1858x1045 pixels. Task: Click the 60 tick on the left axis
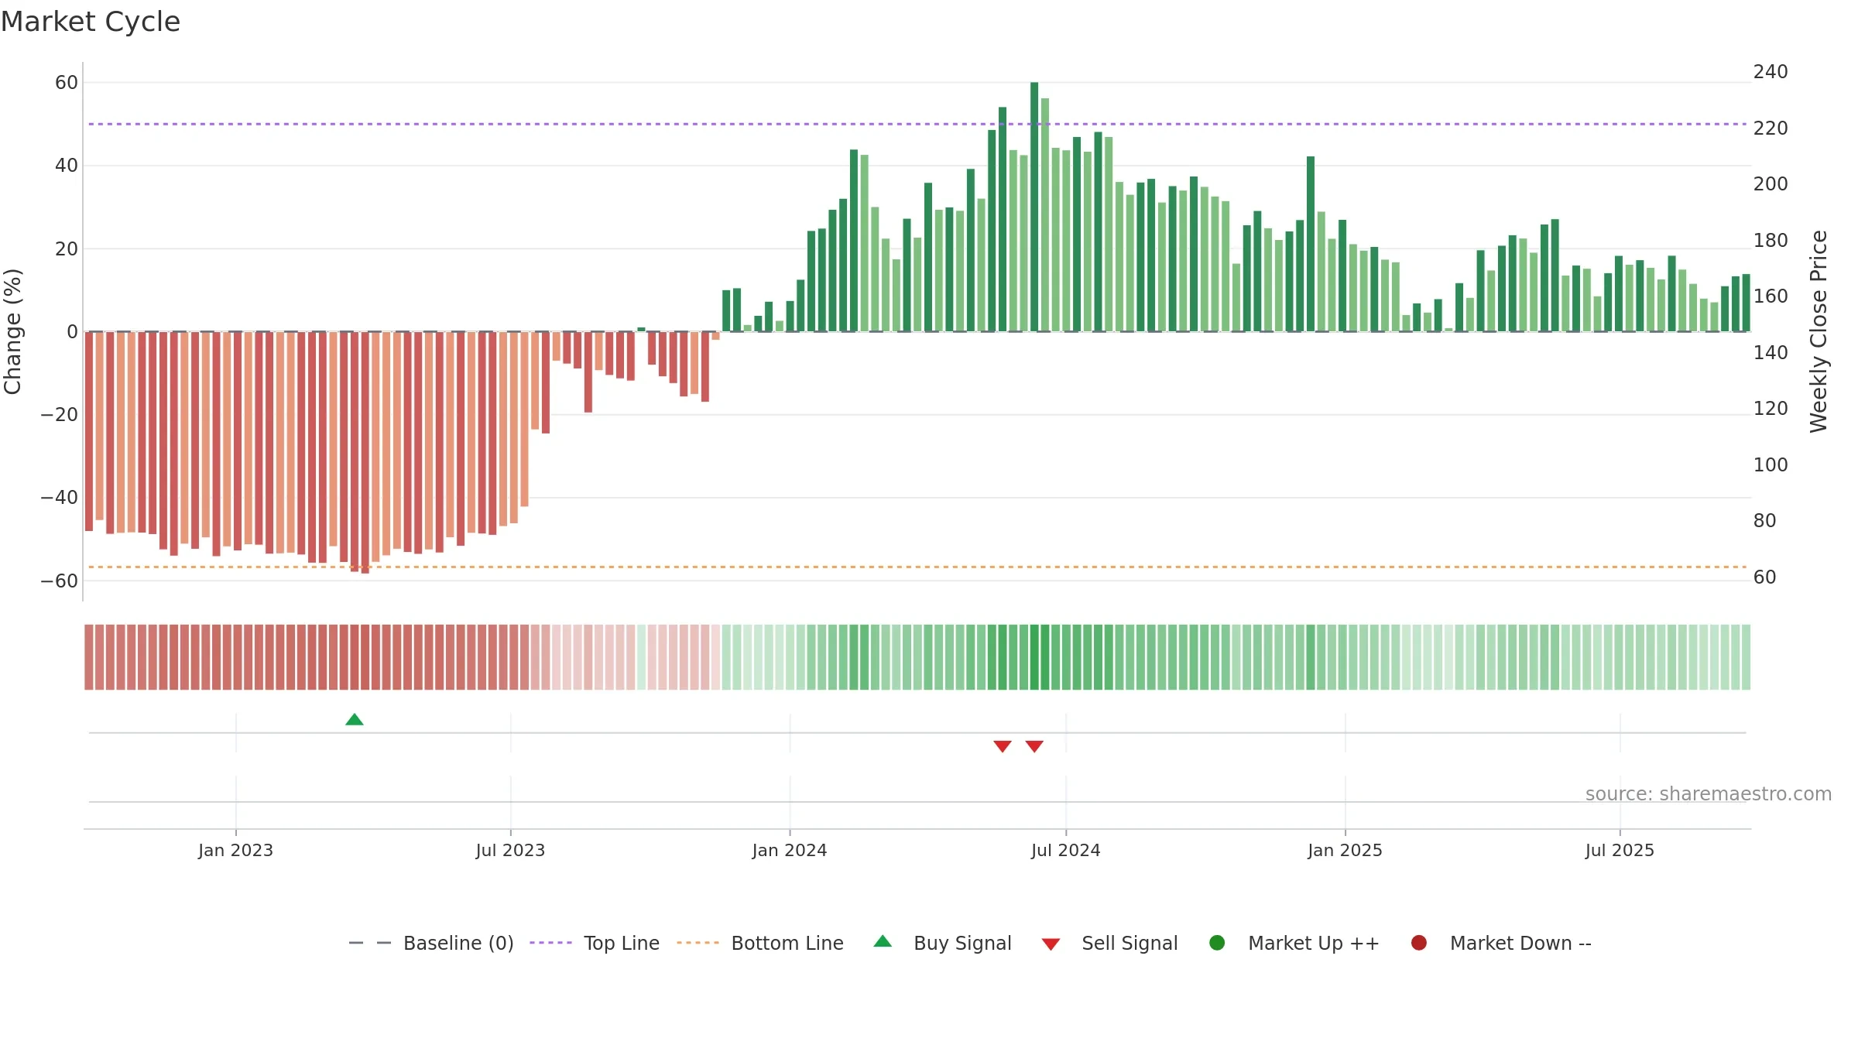(x=67, y=83)
